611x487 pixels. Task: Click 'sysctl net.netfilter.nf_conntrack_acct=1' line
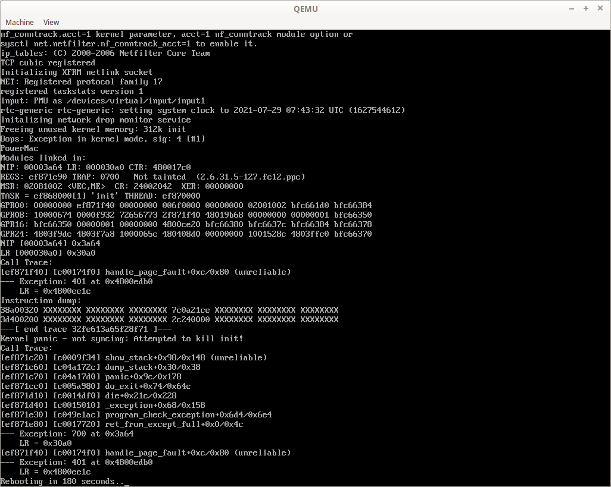129,43
